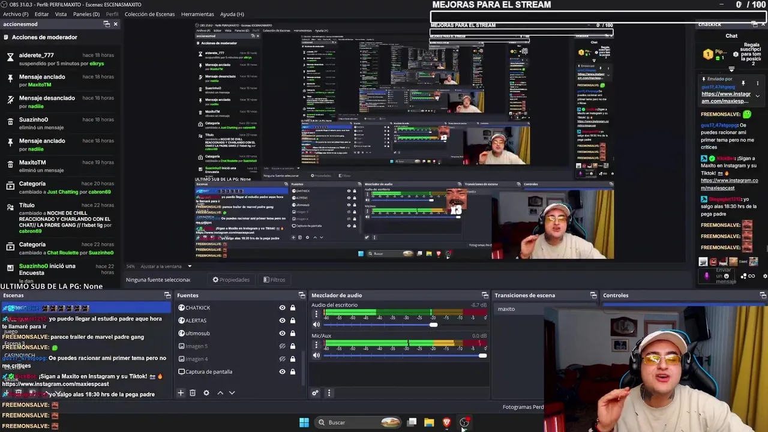768x432 pixels.
Task: Open the Windows Start menu
Action: 304,422
